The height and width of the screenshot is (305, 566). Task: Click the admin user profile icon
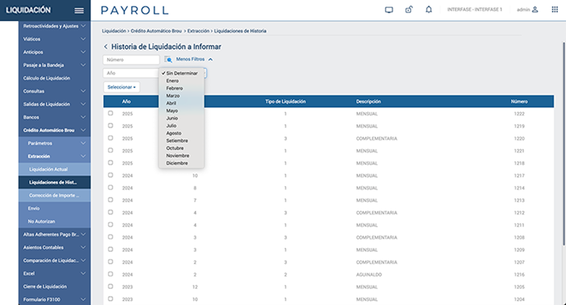tap(535, 10)
